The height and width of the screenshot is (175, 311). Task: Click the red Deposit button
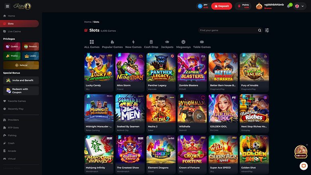click(x=222, y=6)
